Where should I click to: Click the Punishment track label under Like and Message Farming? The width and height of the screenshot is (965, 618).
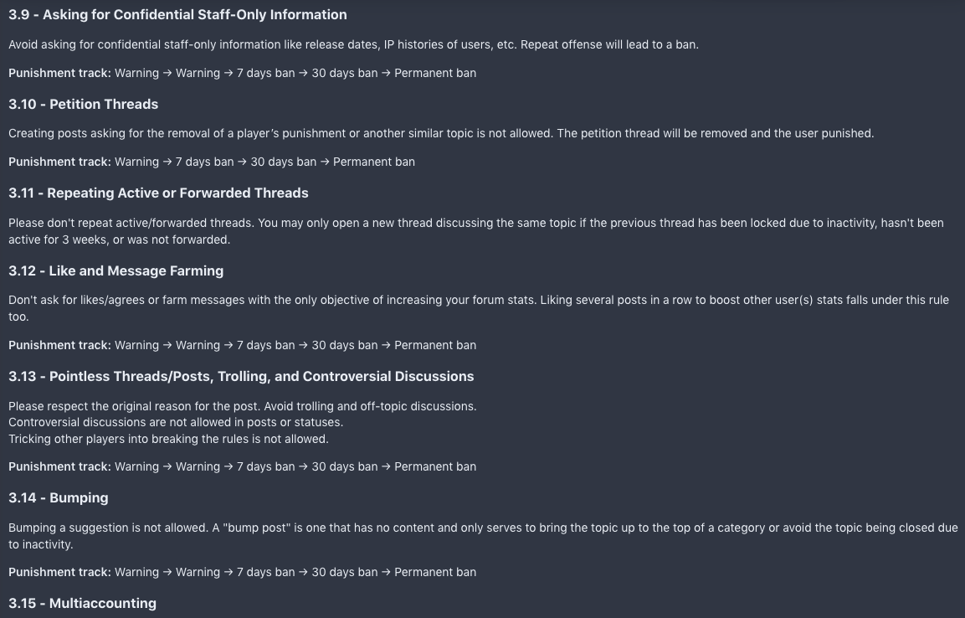[x=59, y=345]
